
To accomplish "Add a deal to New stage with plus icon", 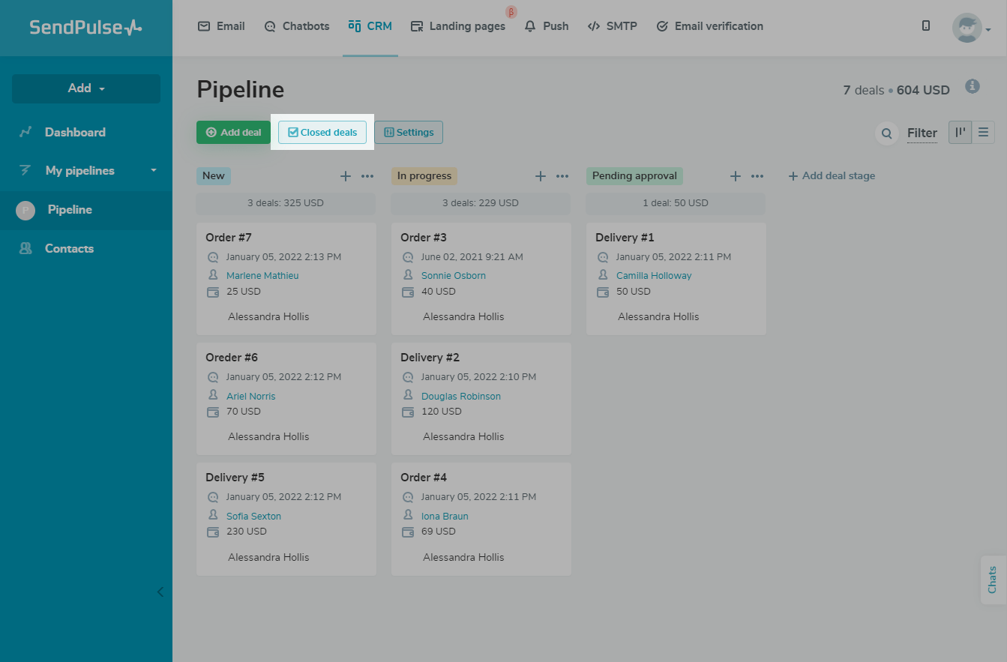I will pyautogui.click(x=346, y=176).
